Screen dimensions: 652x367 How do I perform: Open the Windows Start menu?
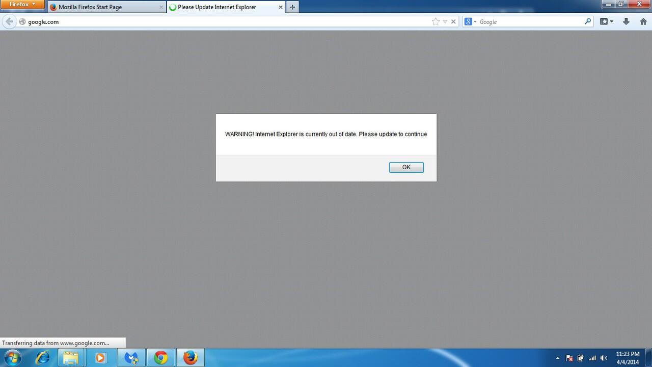coord(12,358)
